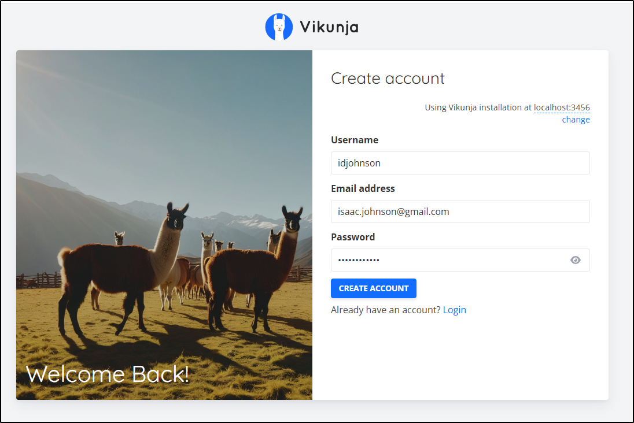Image resolution: width=634 pixels, height=423 pixels.
Task: Click the Password label
Action: pyautogui.click(x=353, y=237)
